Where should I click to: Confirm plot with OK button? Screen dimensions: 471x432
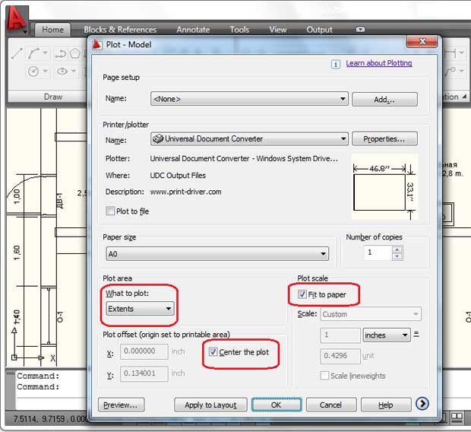click(277, 405)
